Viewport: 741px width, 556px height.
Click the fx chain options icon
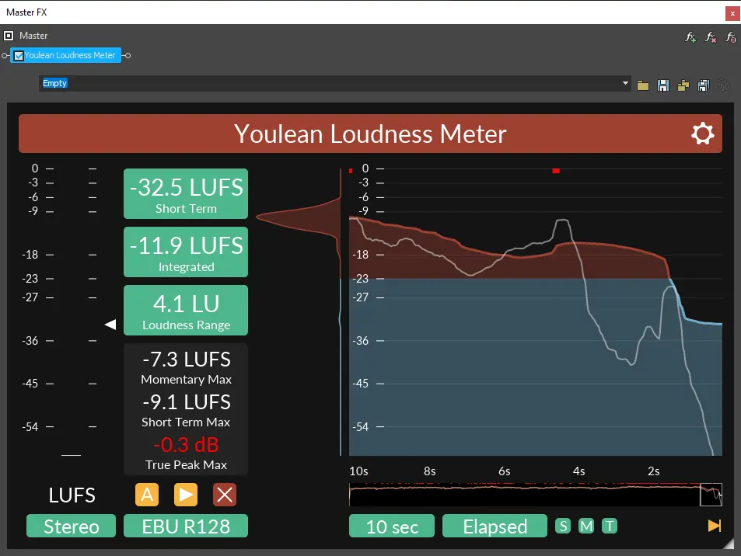[x=731, y=36]
